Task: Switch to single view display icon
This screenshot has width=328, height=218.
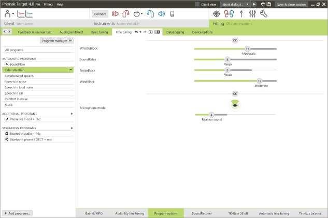Action: click(x=151, y=32)
